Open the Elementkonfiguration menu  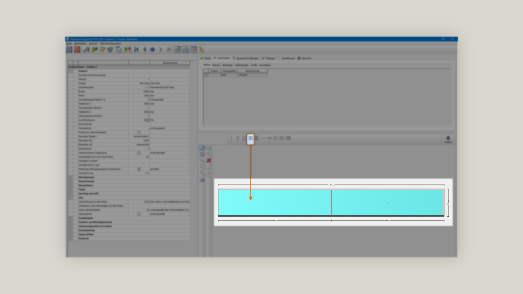pos(111,44)
